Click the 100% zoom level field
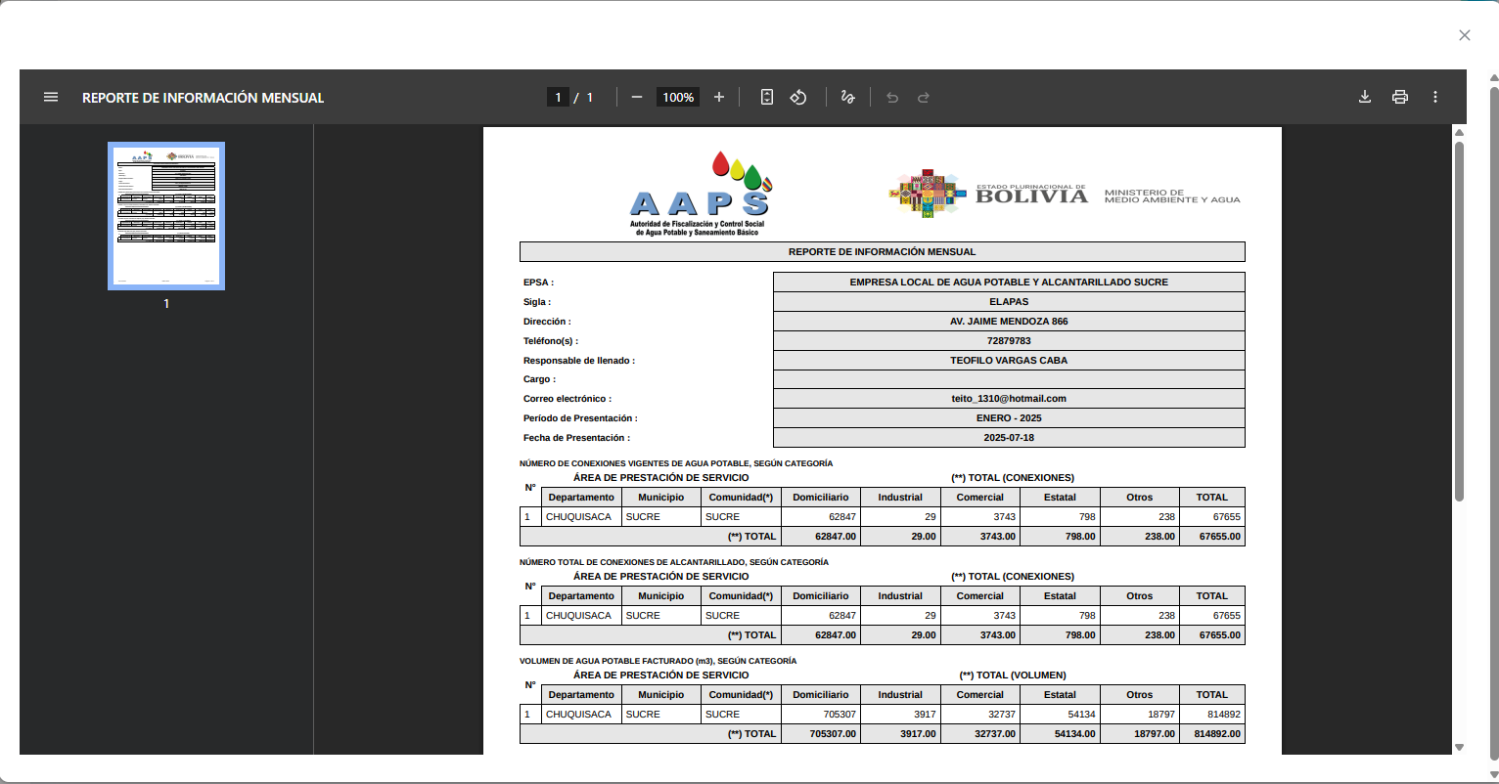This screenshot has width=1499, height=784. point(678,97)
